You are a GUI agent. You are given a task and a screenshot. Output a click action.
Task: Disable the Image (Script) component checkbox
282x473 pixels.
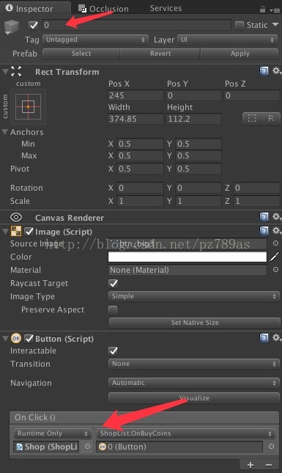(x=29, y=232)
